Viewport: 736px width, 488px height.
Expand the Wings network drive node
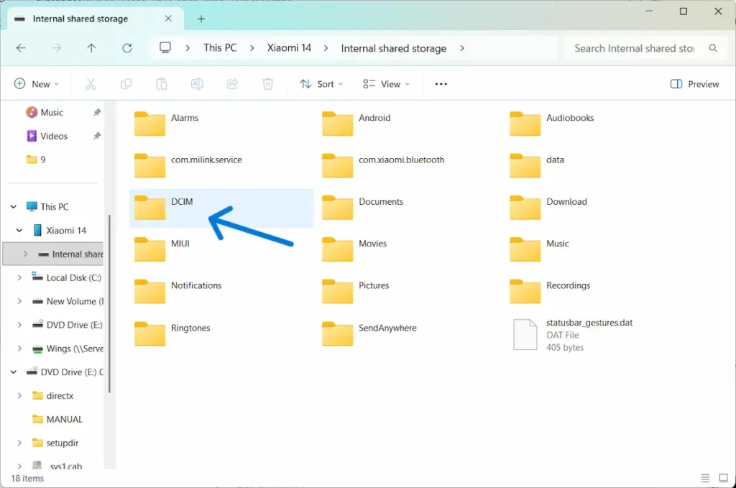click(x=19, y=348)
